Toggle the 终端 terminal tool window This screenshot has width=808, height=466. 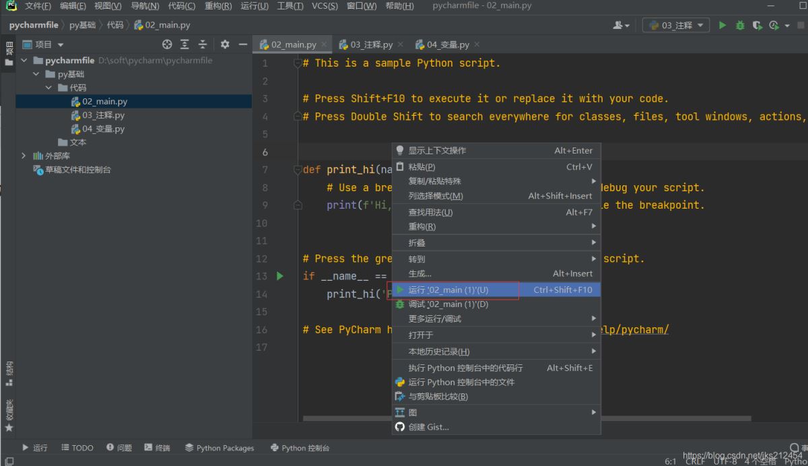[x=156, y=448]
